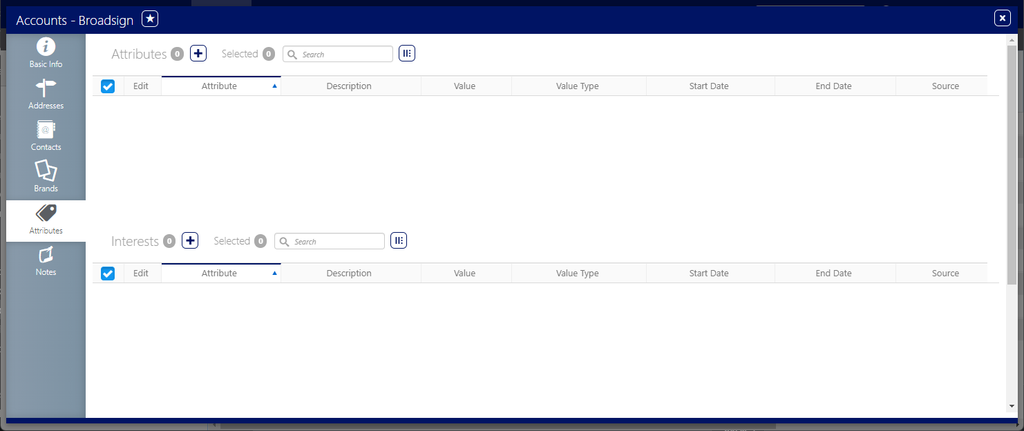Sort Interests table by Value Type column
The height and width of the screenshot is (431, 1024).
[577, 274]
